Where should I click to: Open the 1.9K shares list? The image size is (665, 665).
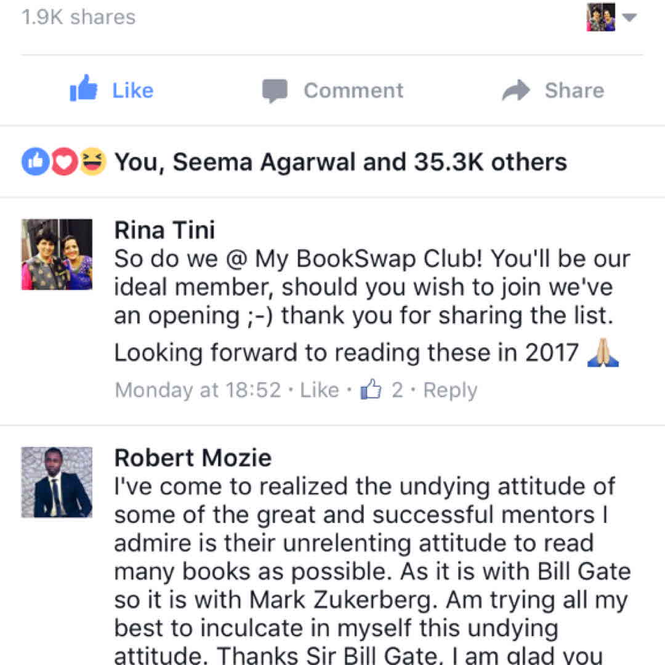pyautogui.click(x=78, y=17)
